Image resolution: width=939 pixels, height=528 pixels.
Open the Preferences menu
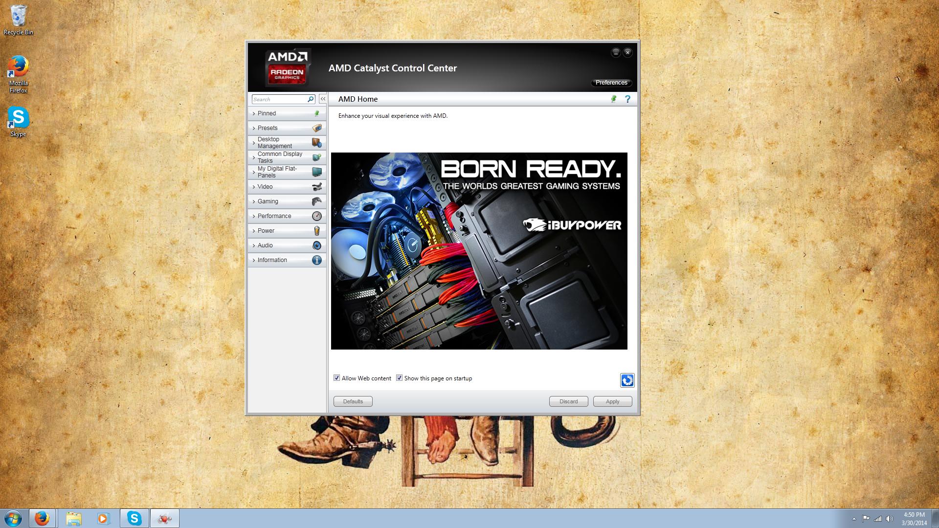pyautogui.click(x=611, y=83)
